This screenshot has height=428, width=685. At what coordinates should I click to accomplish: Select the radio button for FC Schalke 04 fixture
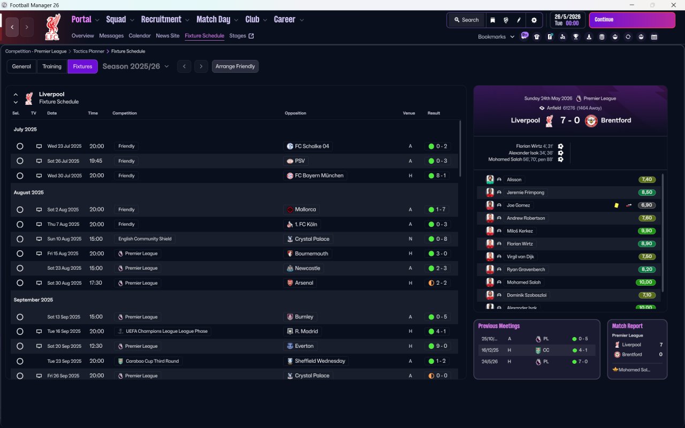click(x=20, y=146)
